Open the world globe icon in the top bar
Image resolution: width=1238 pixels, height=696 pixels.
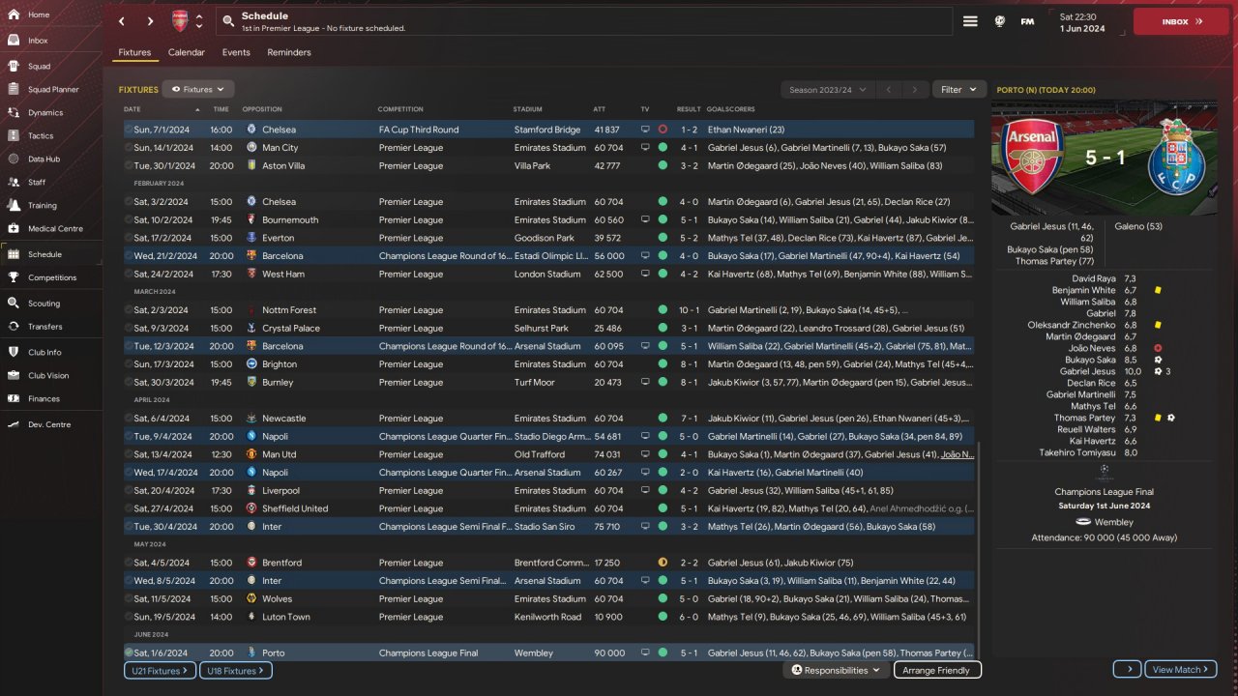point(999,21)
